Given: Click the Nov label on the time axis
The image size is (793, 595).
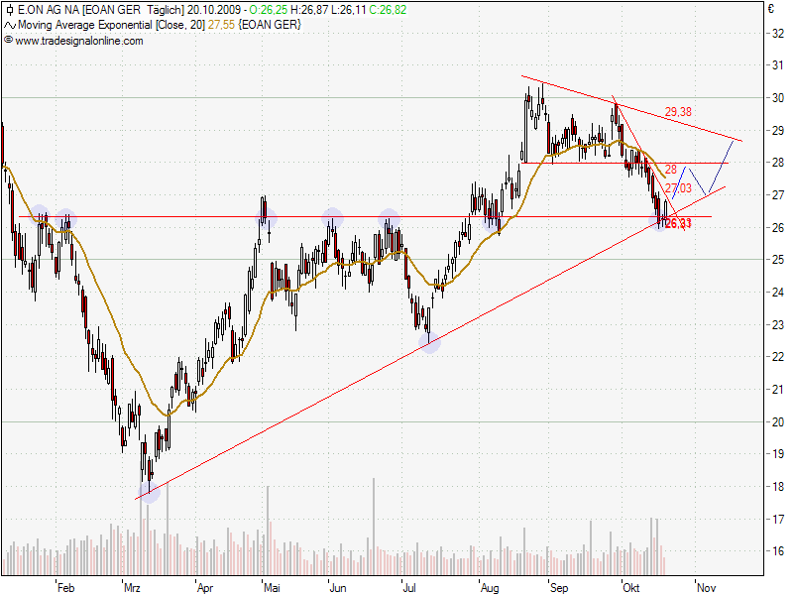Looking at the screenshot, I should pos(707,587).
